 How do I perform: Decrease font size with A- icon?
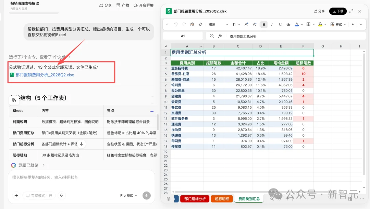pyautogui.click(x=254, y=25)
